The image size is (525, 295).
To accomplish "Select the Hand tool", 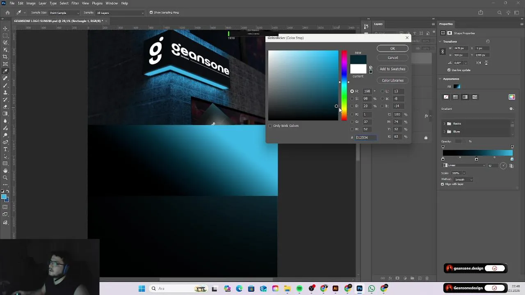I will [x=5, y=170].
